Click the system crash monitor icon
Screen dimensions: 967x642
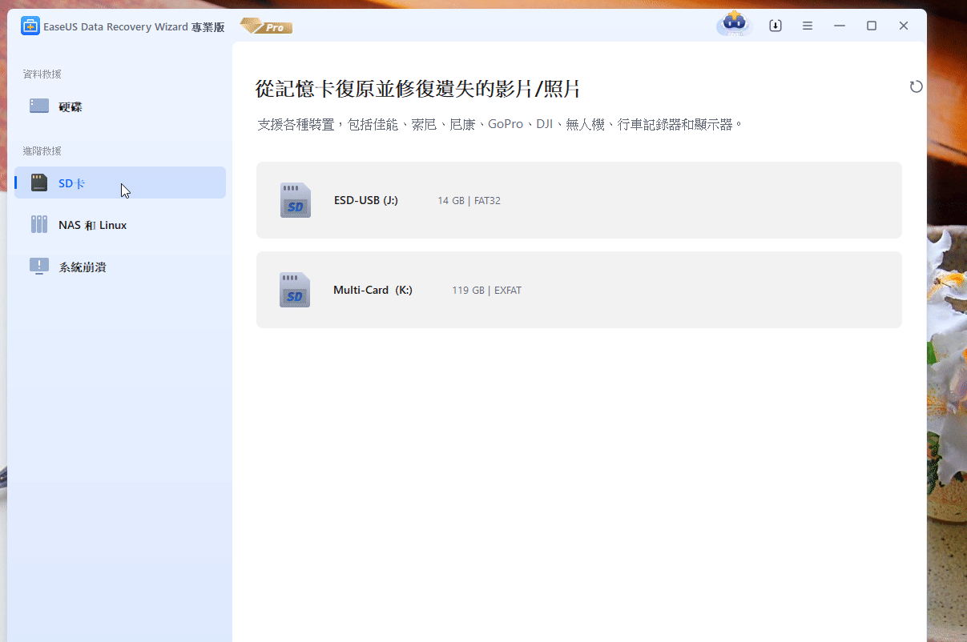(39, 267)
